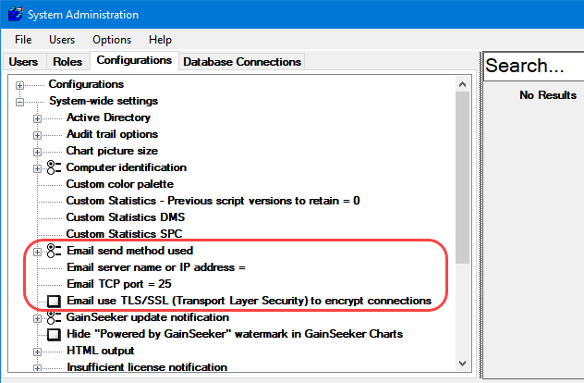Expand the Configurations tree node
This screenshot has height=383, width=584.
(x=19, y=84)
